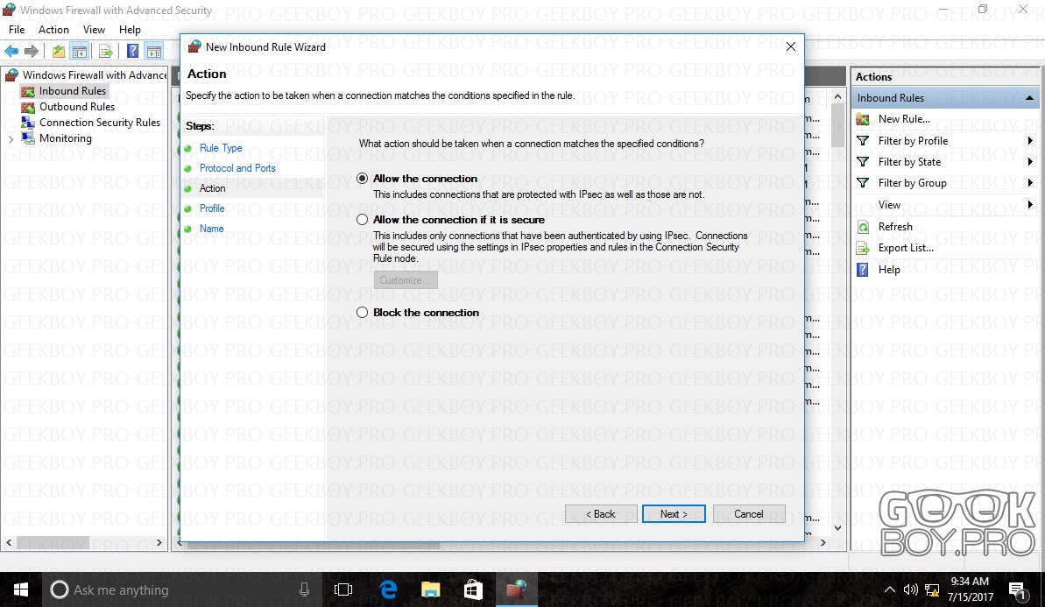Expand the Filter by State submenu arrow
The height and width of the screenshot is (607, 1045).
(x=1030, y=162)
